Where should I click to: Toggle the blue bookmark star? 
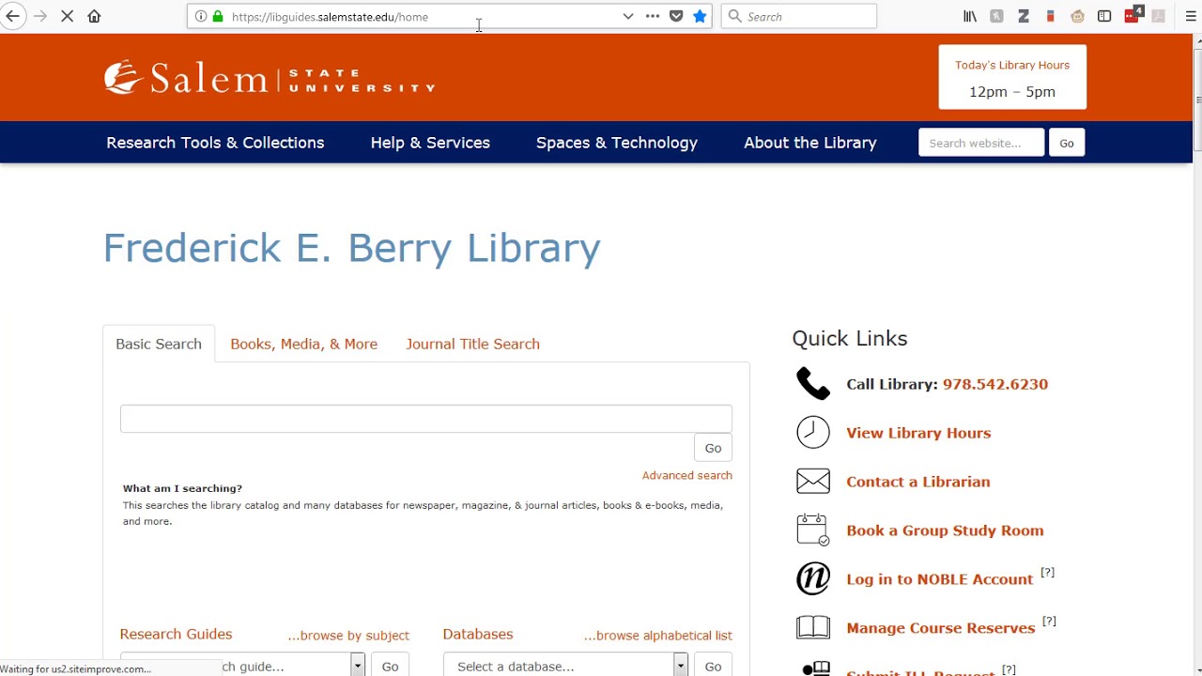pyautogui.click(x=700, y=16)
